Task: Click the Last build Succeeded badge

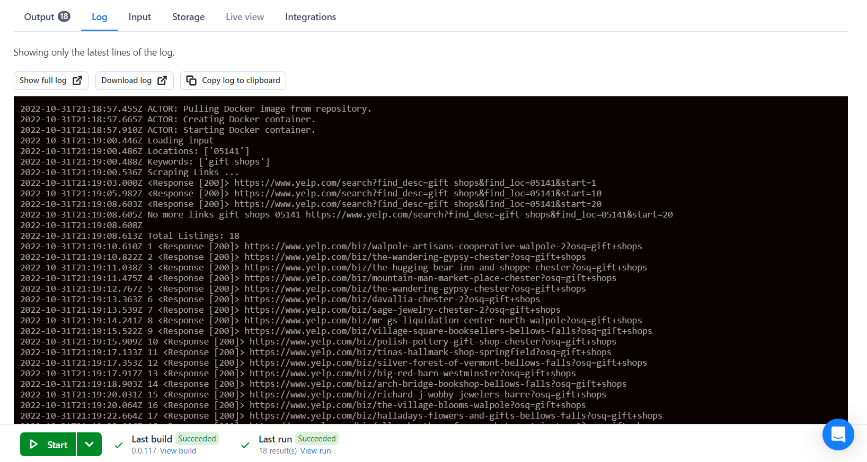Action: coord(197,439)
